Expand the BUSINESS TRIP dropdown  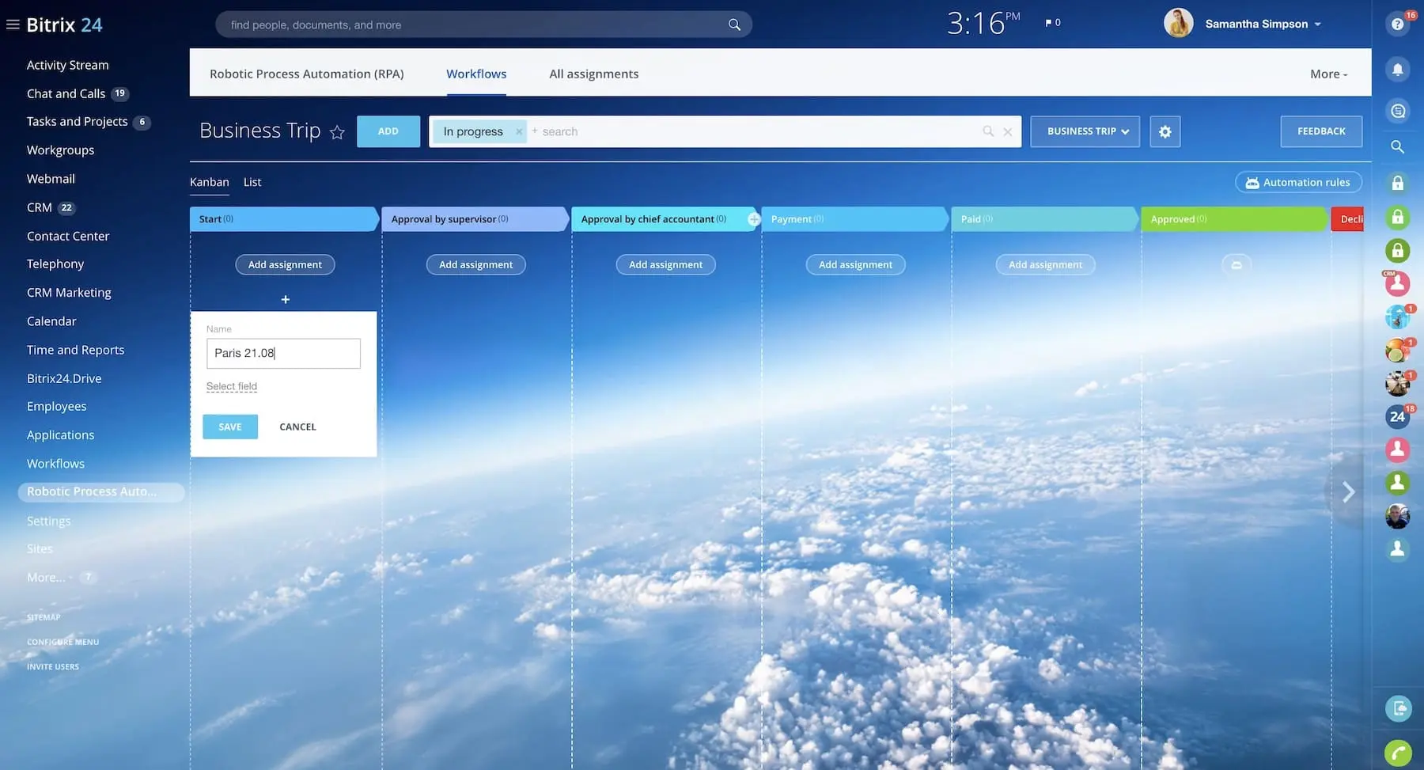click(1085, 131)
